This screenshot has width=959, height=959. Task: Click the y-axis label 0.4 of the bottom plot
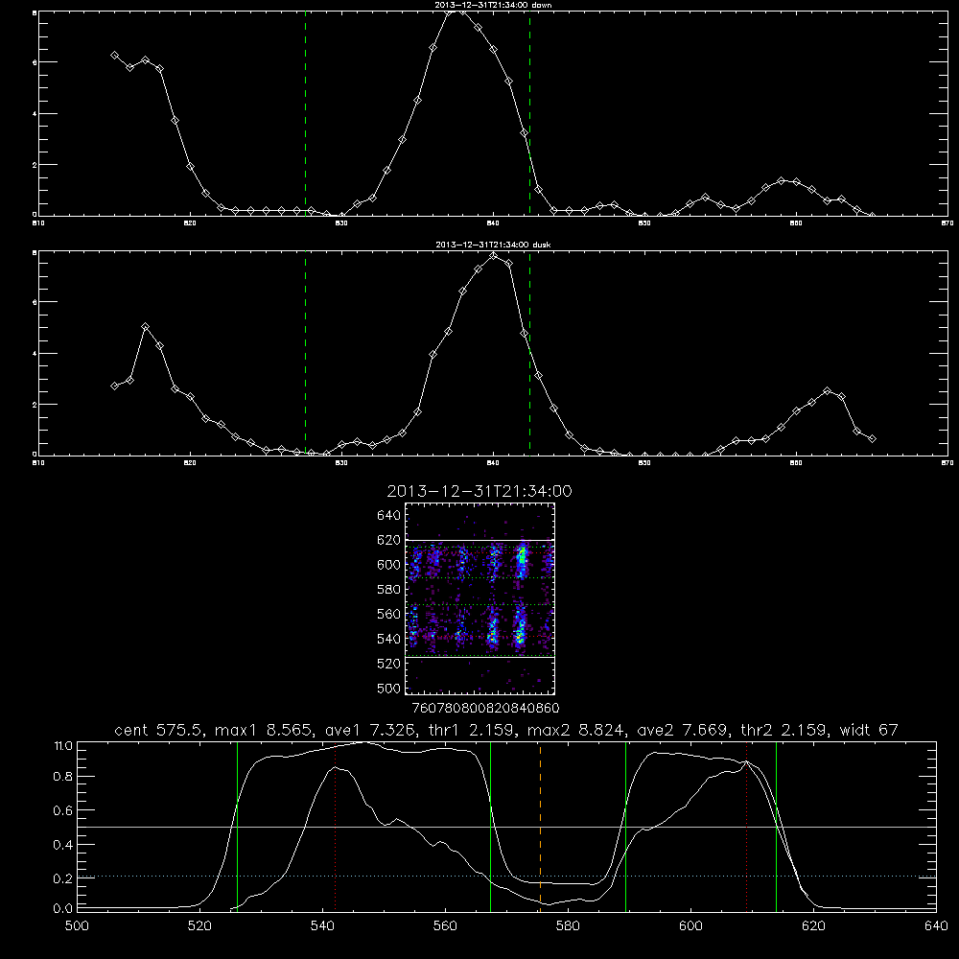tap(63, 845)
